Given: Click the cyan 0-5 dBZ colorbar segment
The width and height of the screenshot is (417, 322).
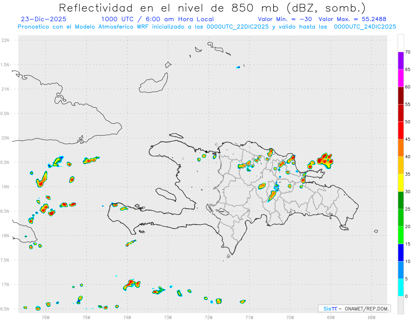Looking at the screenshot, I should click(x=401, y=288).
